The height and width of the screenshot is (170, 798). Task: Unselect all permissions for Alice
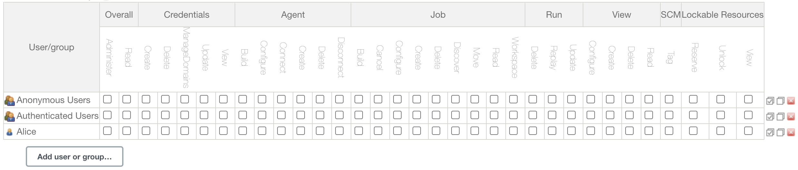pos(780,132)
